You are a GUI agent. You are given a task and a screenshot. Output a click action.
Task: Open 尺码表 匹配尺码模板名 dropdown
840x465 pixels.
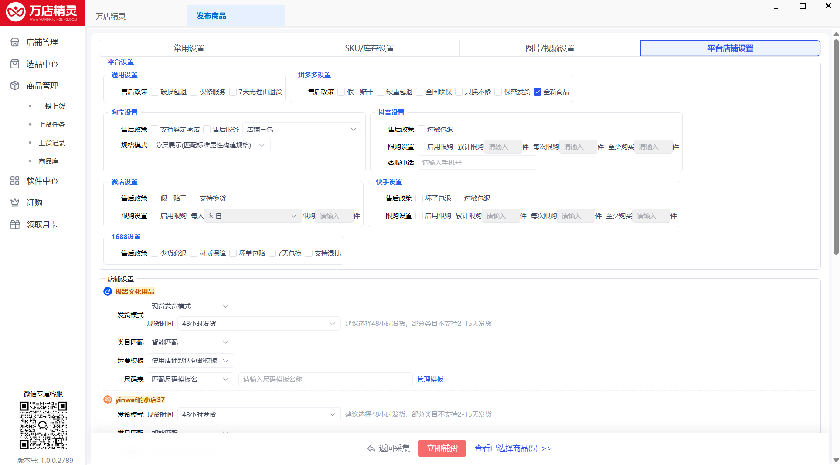[x=190, y=380]
